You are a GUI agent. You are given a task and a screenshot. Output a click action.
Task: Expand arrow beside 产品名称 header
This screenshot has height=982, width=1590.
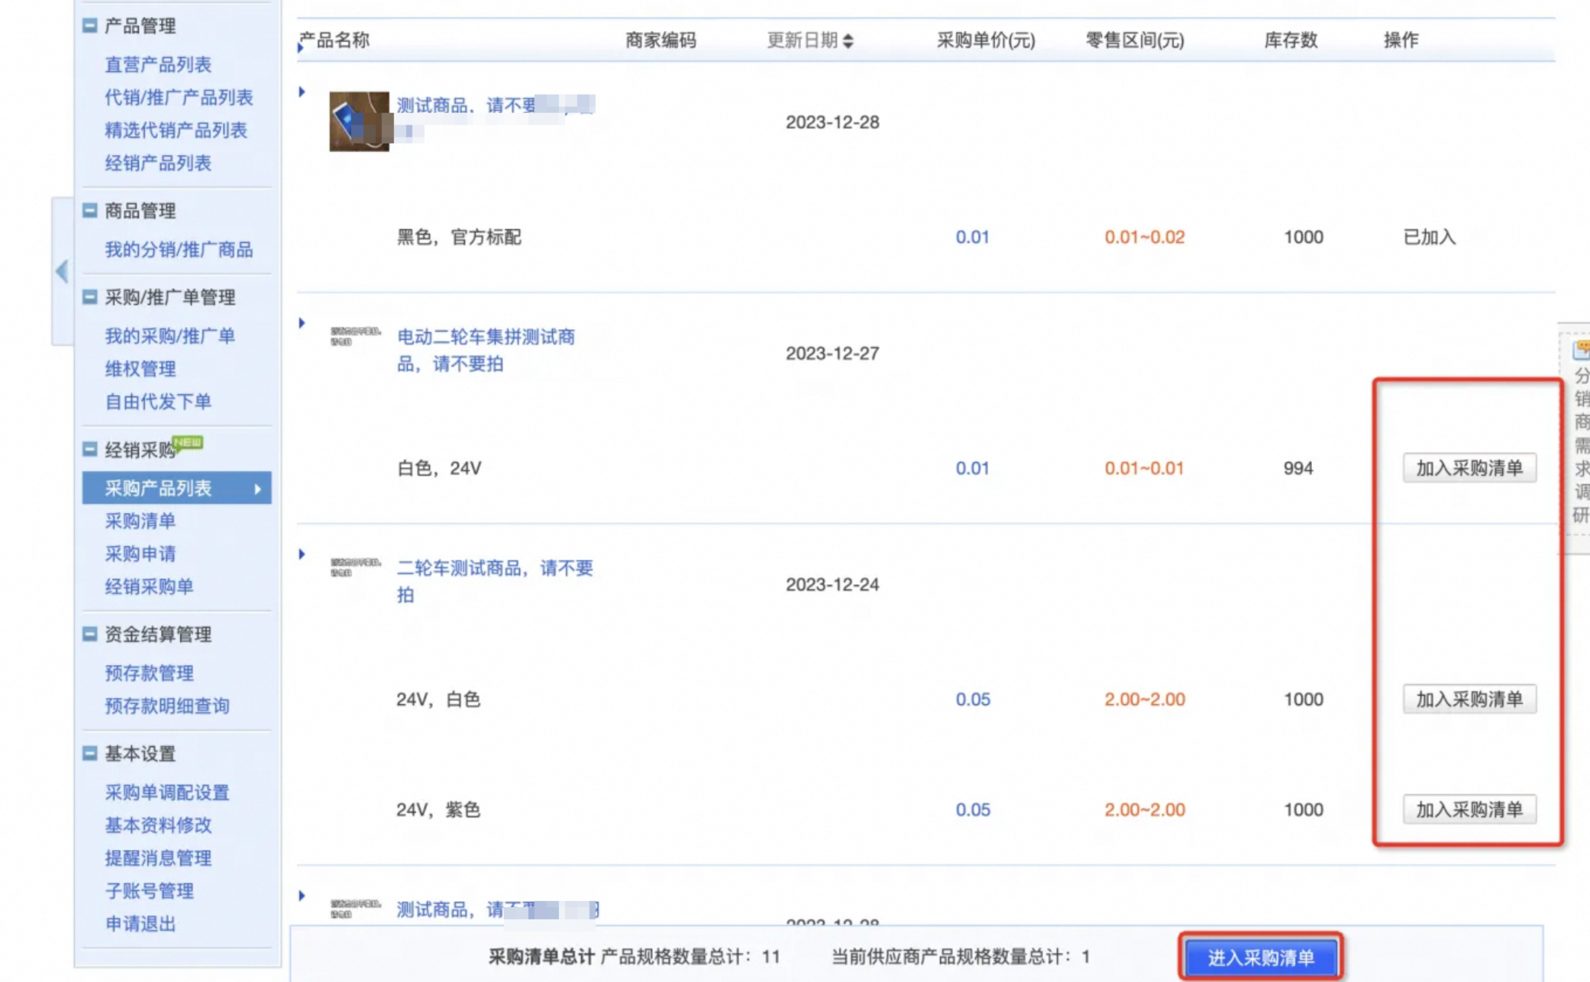pos(300,48)
